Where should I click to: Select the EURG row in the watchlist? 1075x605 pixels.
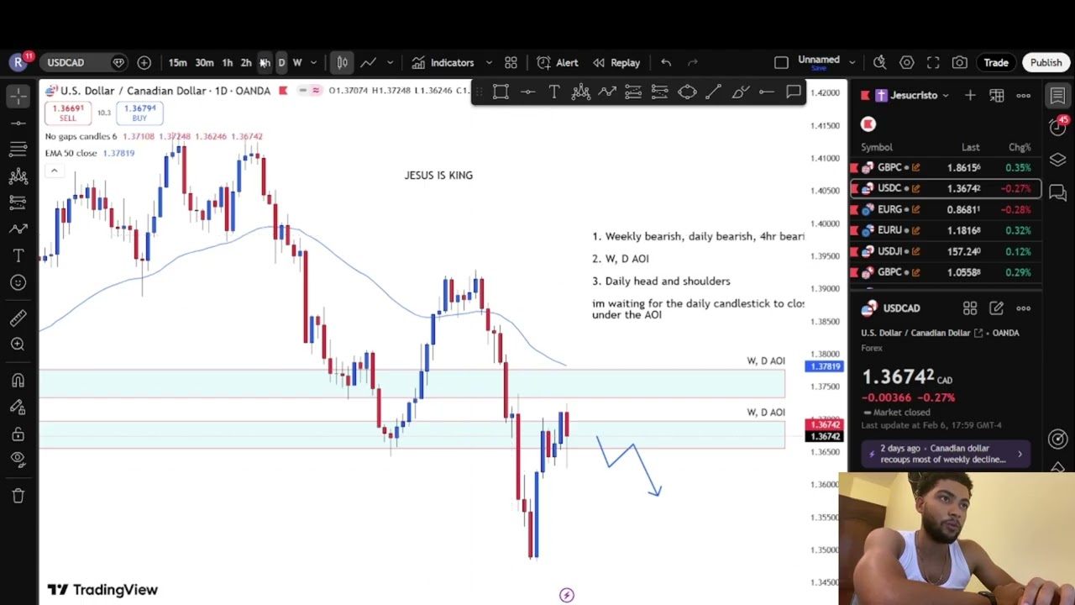tap(946, 209)
